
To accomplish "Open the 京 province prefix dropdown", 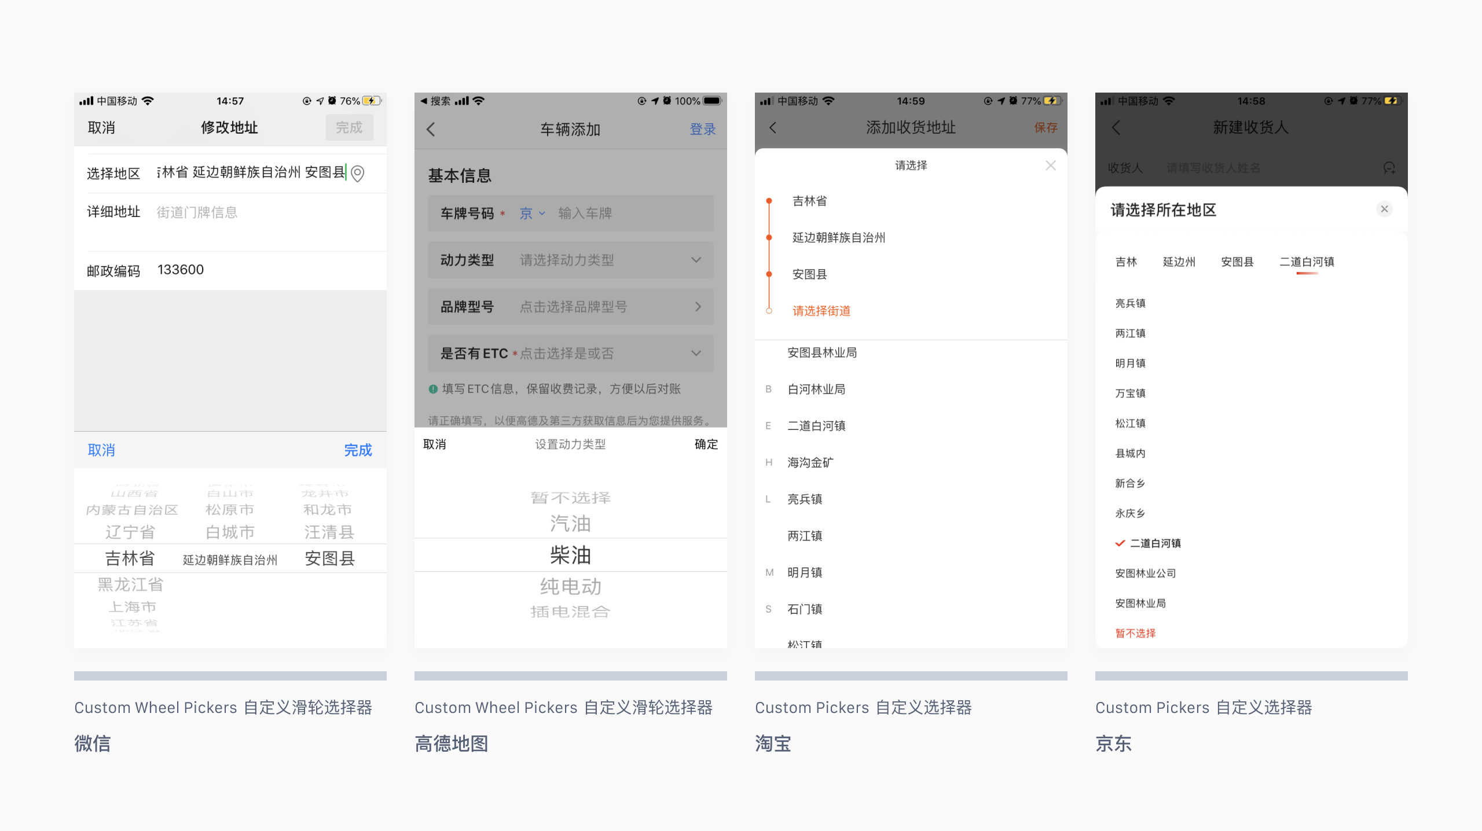I will (x=533, y=214).
